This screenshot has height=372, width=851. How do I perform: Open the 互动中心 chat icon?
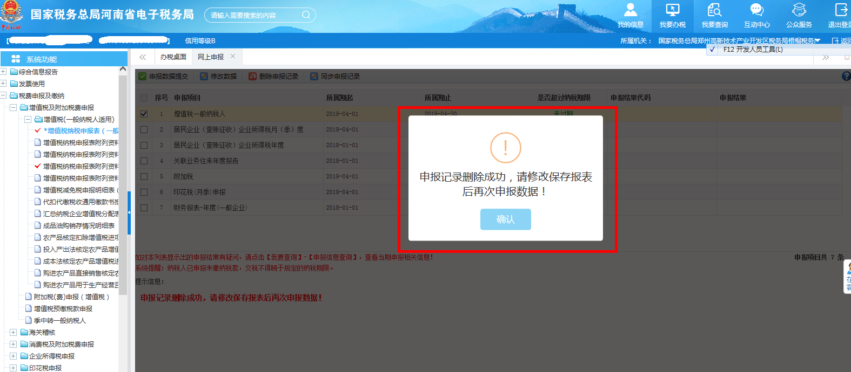pyautogui.click(x=756, y=11)
